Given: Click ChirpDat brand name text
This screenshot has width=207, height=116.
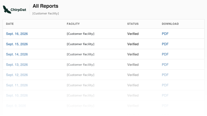Looking at the screenshot, I should pos(18,10).
